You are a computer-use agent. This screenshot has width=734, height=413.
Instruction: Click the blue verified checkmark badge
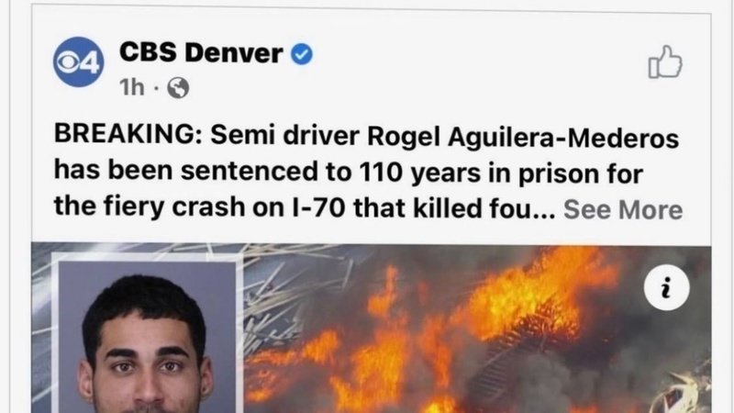point(302,54)
